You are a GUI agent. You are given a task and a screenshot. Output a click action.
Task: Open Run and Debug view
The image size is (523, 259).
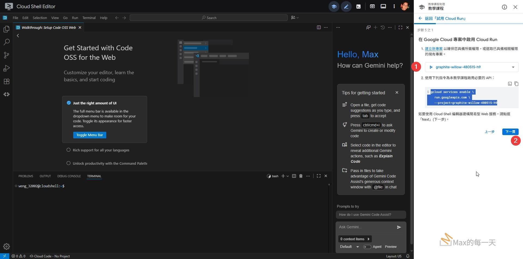[6, 68]
